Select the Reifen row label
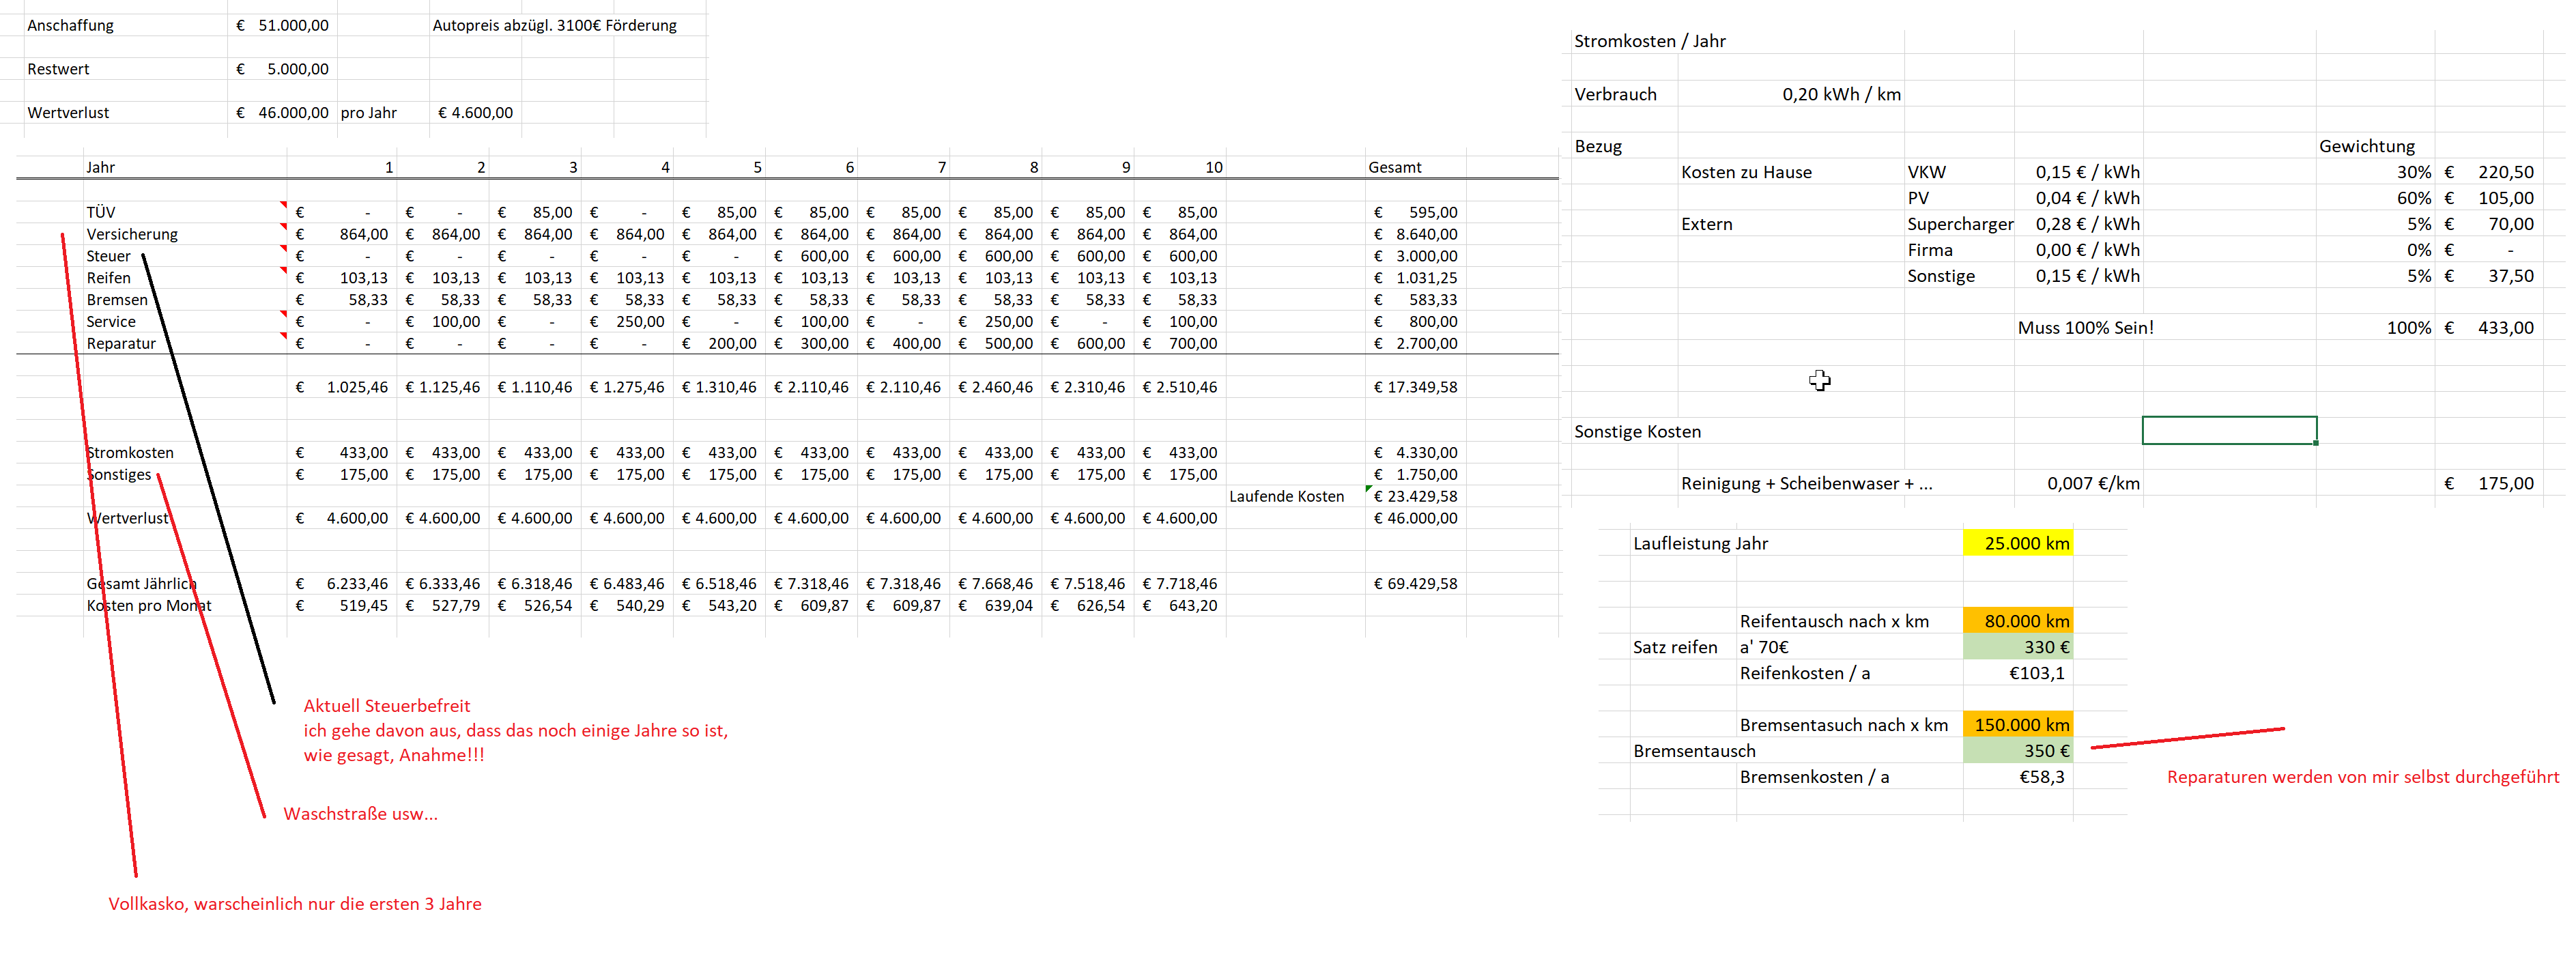Image resolution: width=2576 pixels, height=957 pixels. pos(108,278)
